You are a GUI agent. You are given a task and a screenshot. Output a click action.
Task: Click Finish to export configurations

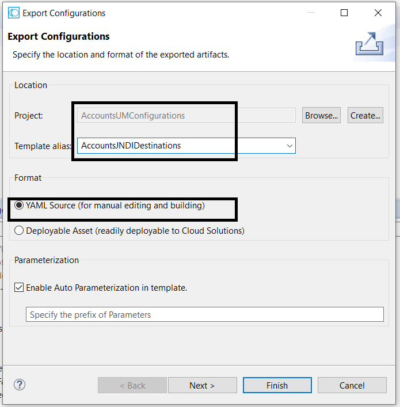277,385
